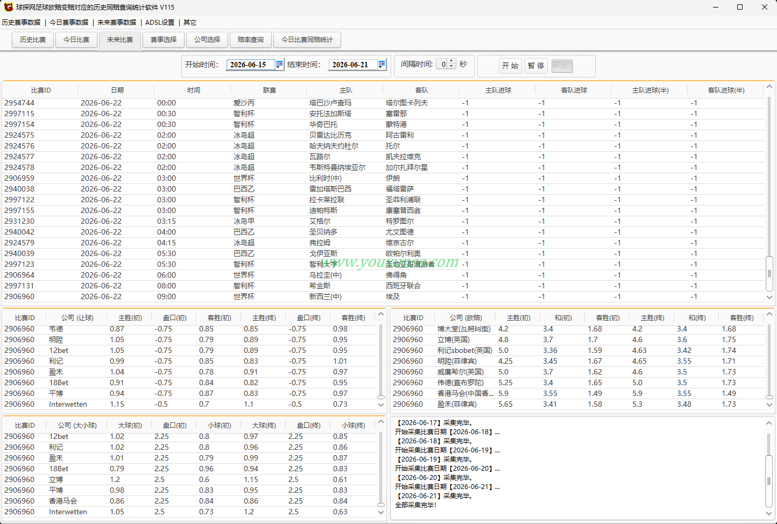
Task: Switch to 公司选择 tab
Action: tap(207, 40)
